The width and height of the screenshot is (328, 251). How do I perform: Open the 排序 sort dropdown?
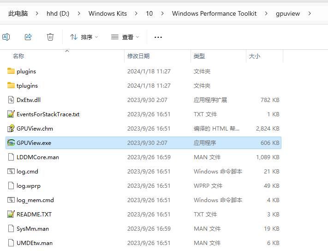pos(84,37)
